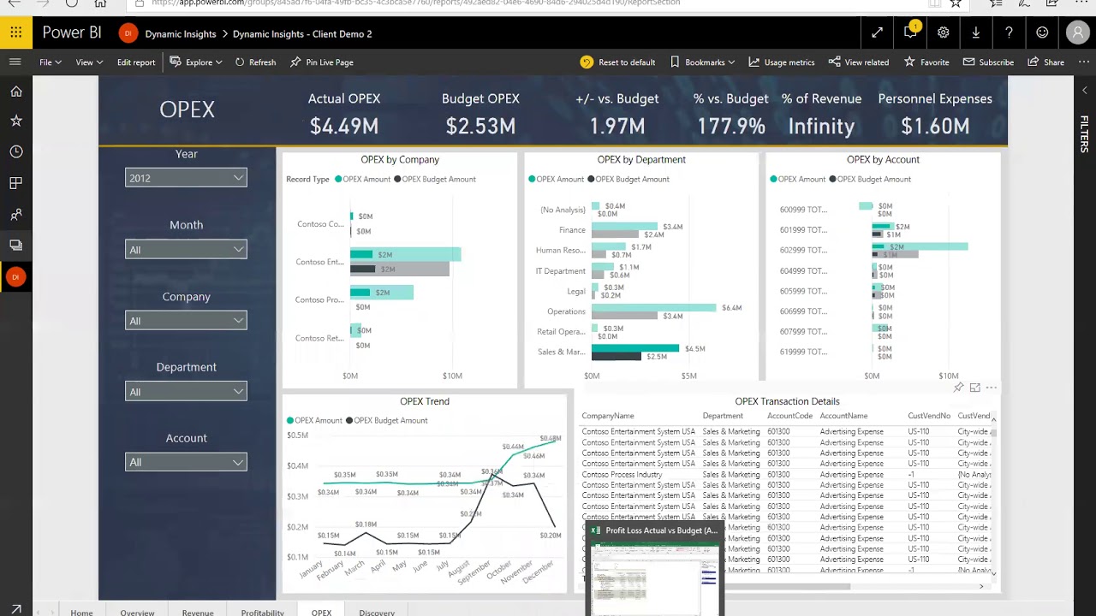Image resolution: width=1096 pixels, height=616 pixels.
Task: Open the user account avatar
Action: click(x=1077, y=33)
